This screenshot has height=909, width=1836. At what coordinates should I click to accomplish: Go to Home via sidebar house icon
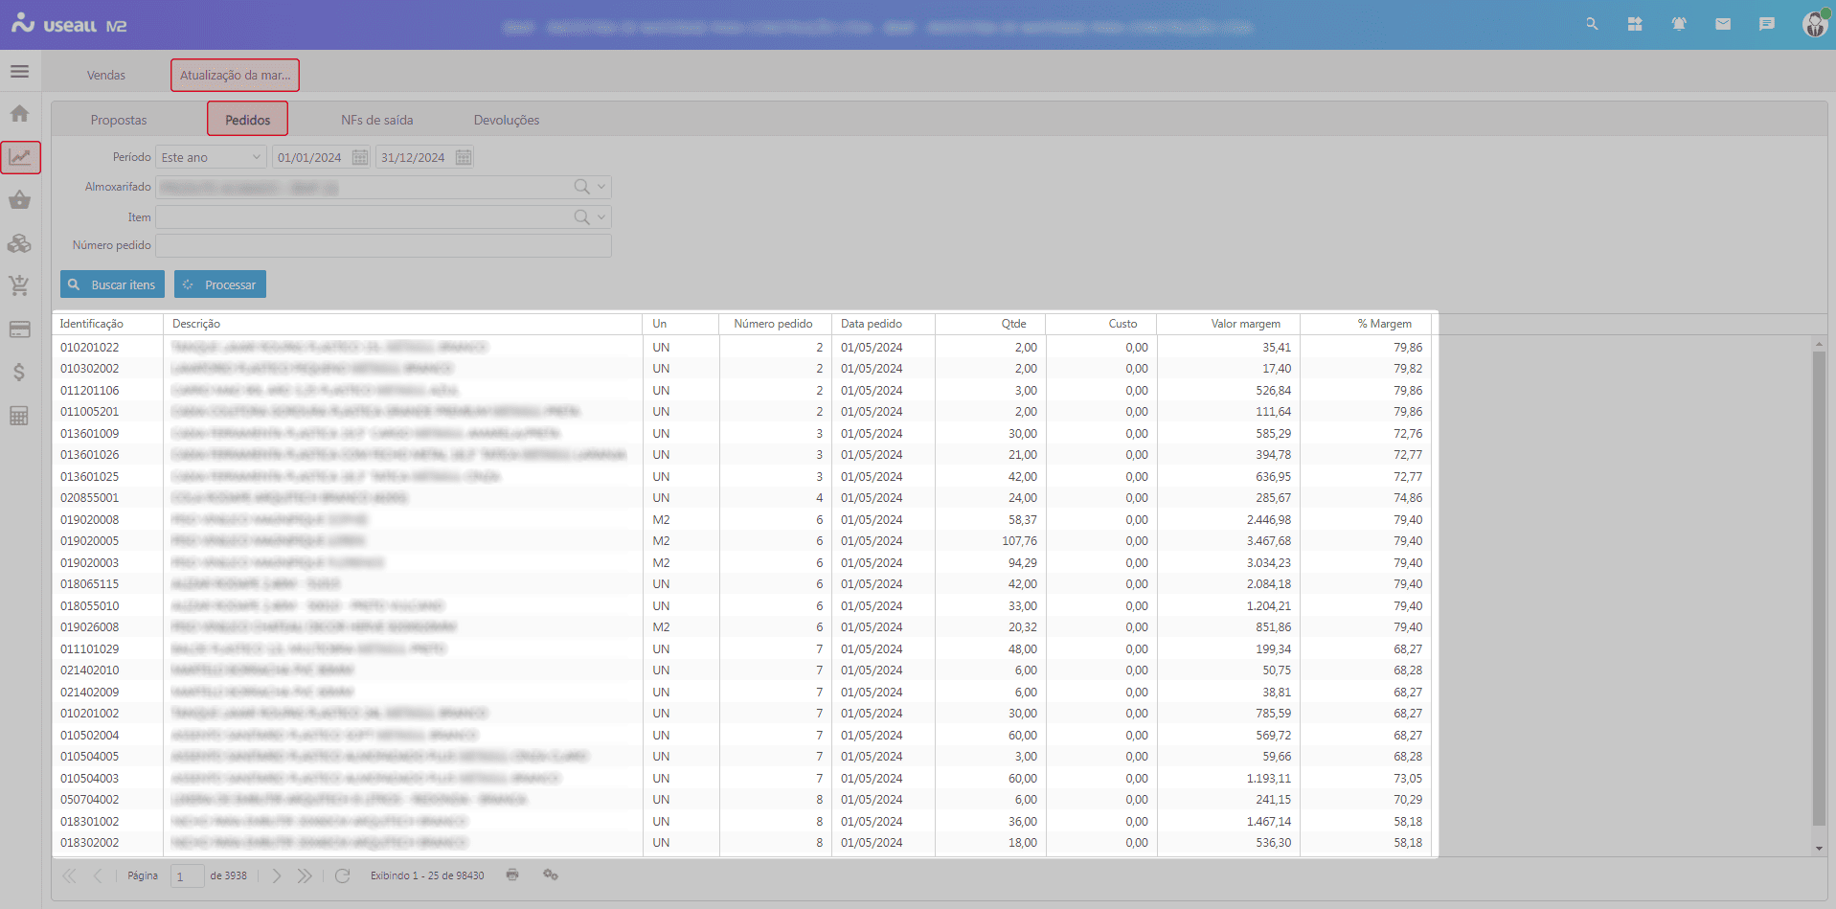[x=19, y=114]
